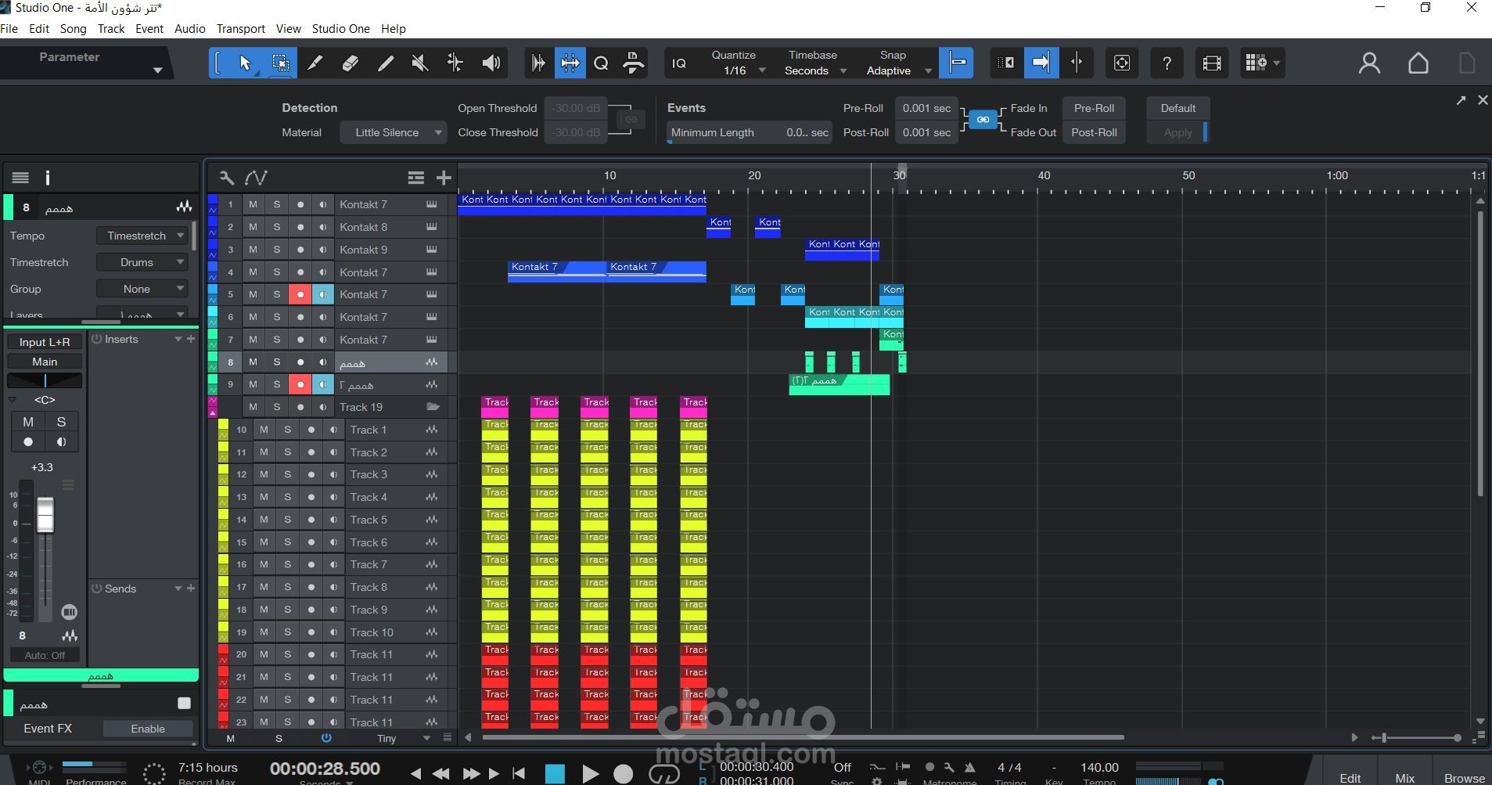Screen dimensions: 1492x785
Task: Open the Event menu
Action: pyautogui.click(x=149, y=29)
